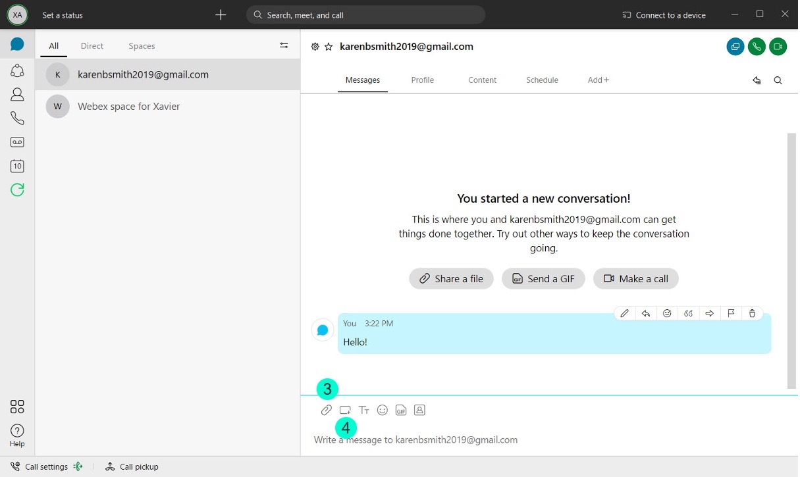Open the spaces list filter icon
800x477 pixels.
(284, 45)
